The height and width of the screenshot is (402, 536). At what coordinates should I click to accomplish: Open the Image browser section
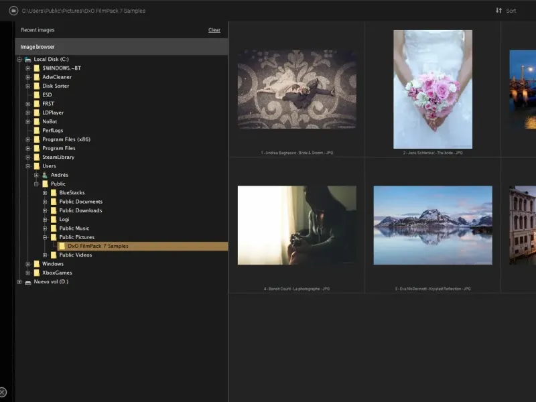click(x=38, y=47)
